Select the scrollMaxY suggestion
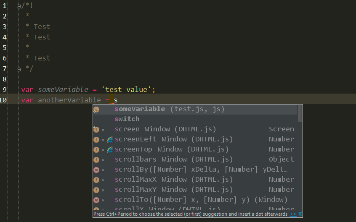 coord(195,190)
